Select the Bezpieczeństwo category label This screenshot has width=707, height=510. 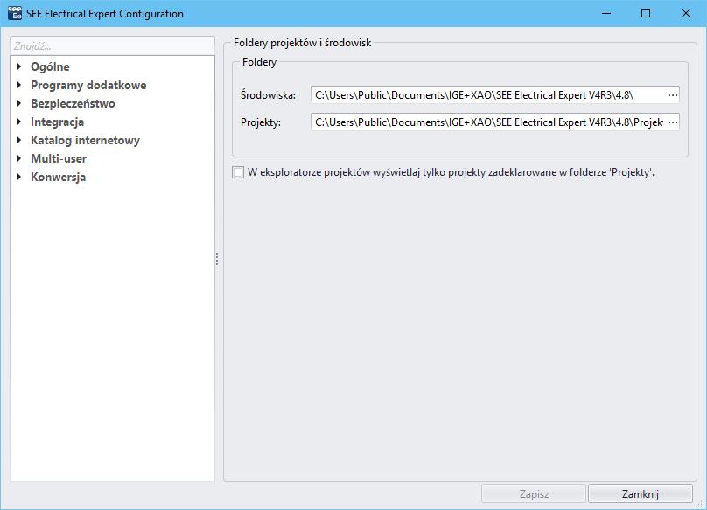[73, 104]
